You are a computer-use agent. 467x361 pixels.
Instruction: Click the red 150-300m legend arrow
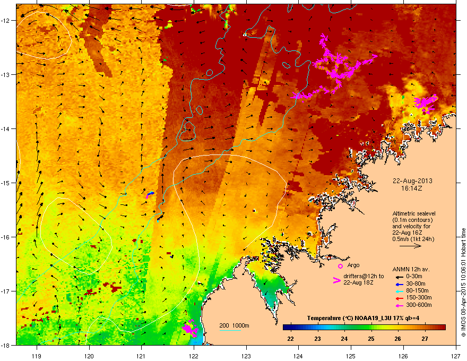399,298
